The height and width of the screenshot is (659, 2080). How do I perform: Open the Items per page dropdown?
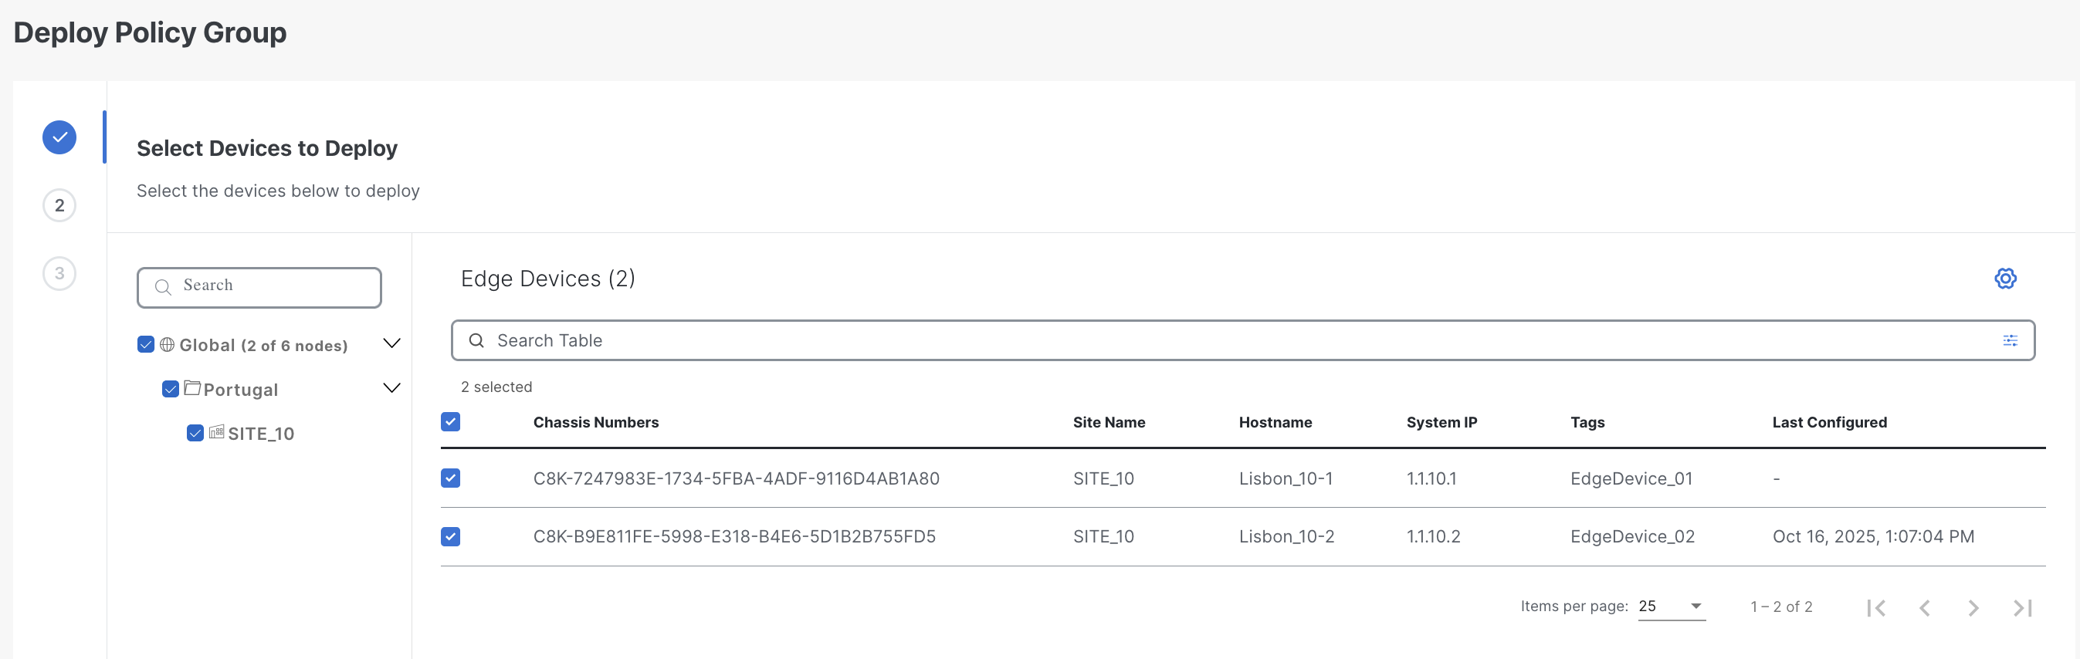coord(1671,607)
